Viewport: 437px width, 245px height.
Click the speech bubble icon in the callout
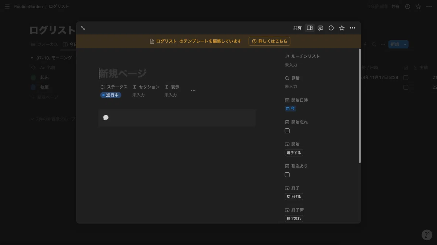click(106, 117)
